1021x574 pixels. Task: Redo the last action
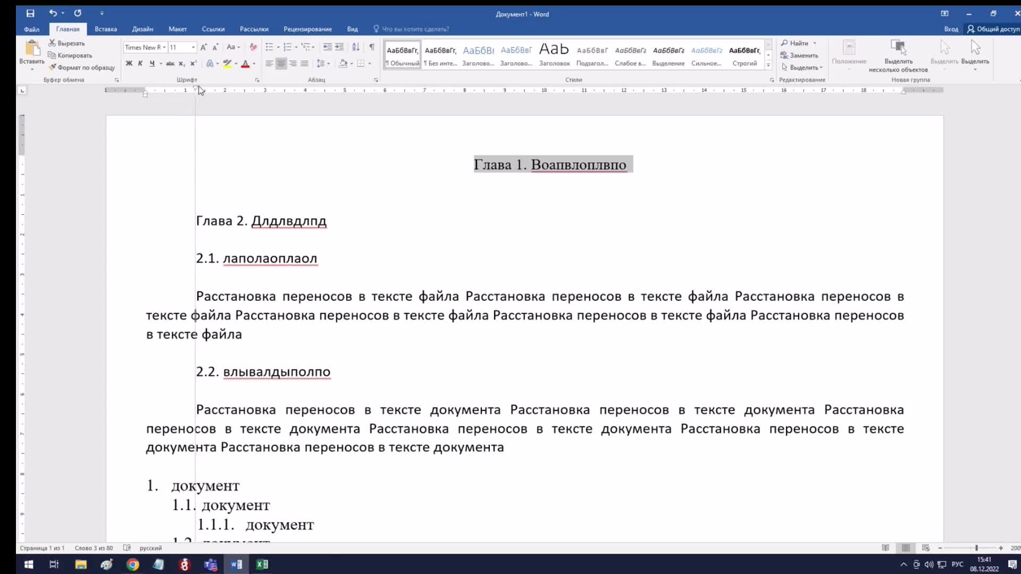pyautogui.click(x=78, y=13)
